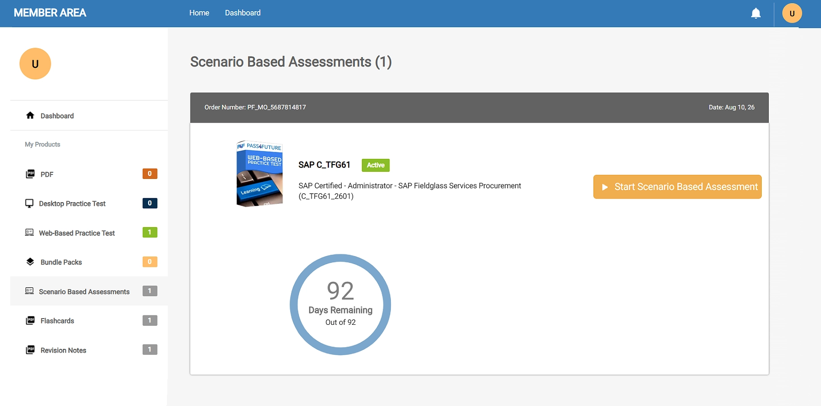Click the My Products section label
Image resolution: width=821 pixels, height=406 pixels.
[x=42, y=144]
